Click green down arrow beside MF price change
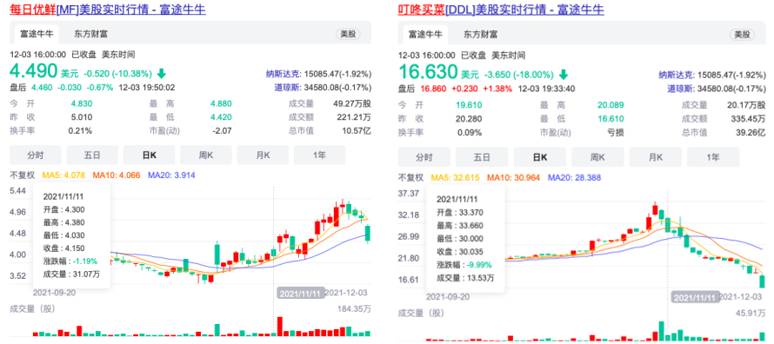Screen dimensions: 774x344 (x=162, y=74)
